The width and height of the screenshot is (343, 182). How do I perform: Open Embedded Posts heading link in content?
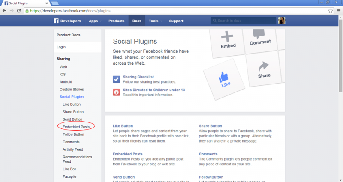point(127,154)
